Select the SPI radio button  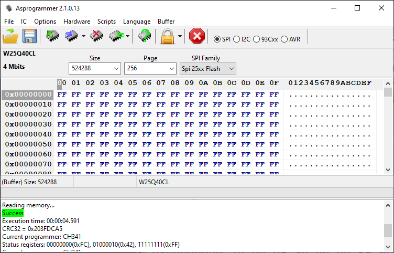tap(217, 39)
